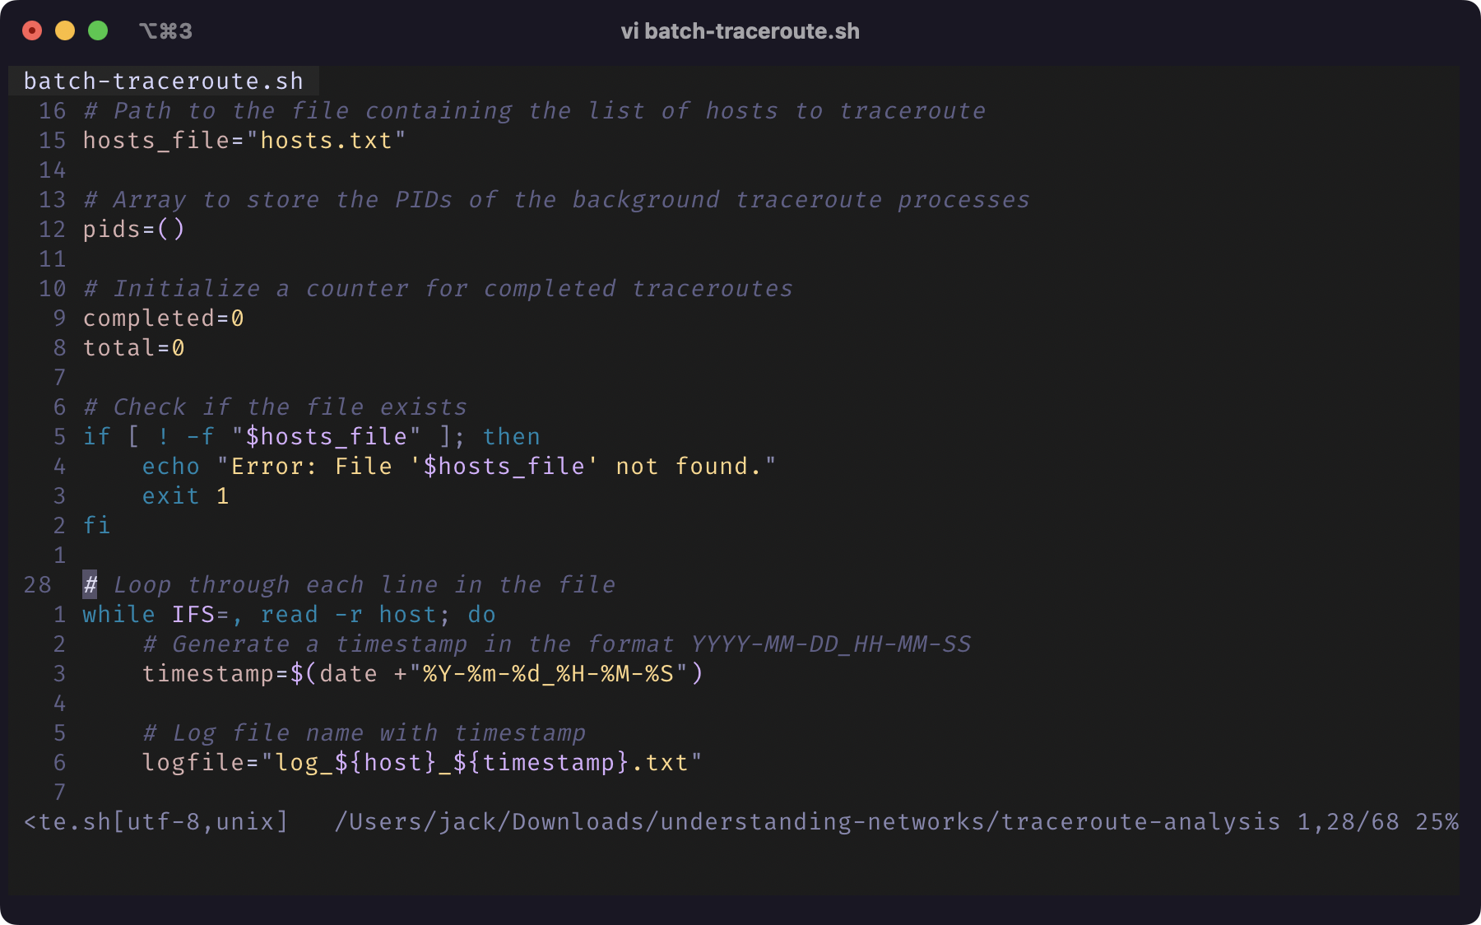
Task: Click the closing 'fi' keyword
Action: 96,526
